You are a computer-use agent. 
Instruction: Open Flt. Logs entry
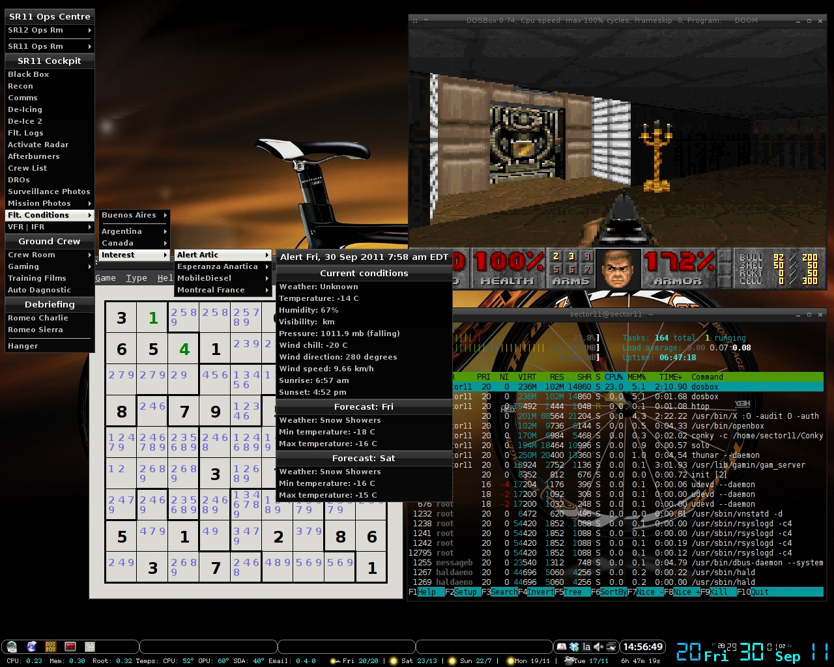coord(50,133)
